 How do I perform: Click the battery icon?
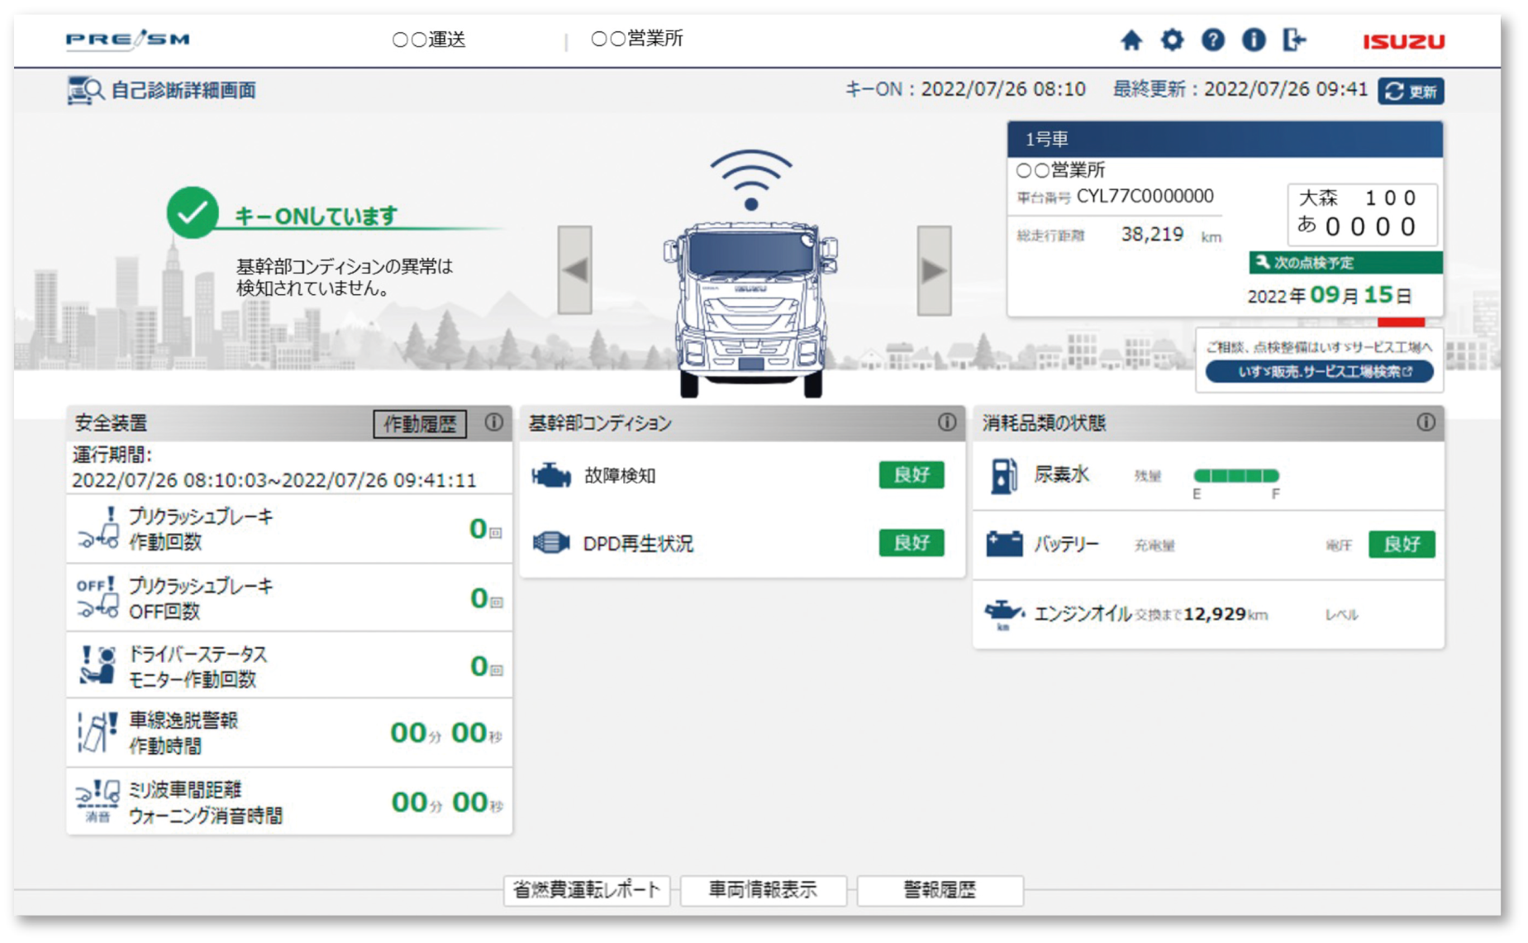1004,544
